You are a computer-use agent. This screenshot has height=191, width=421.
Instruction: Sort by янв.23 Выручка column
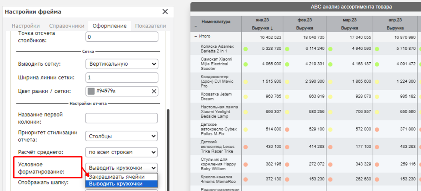click(262, 28)
